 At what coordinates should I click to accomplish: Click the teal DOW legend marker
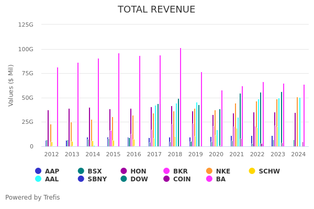124,179
